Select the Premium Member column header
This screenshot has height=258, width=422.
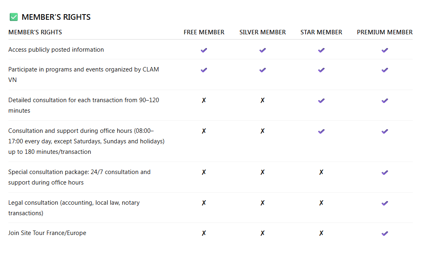[384, 32]
